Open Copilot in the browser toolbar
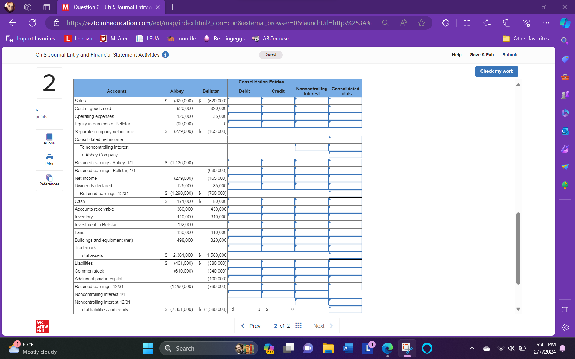The width and height of the screenshot is (575, 359). tap(564, 22)
